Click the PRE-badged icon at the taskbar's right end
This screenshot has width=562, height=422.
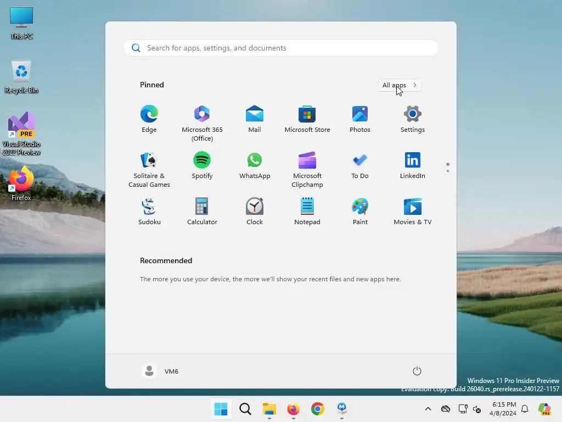click(x=545, y=409)
